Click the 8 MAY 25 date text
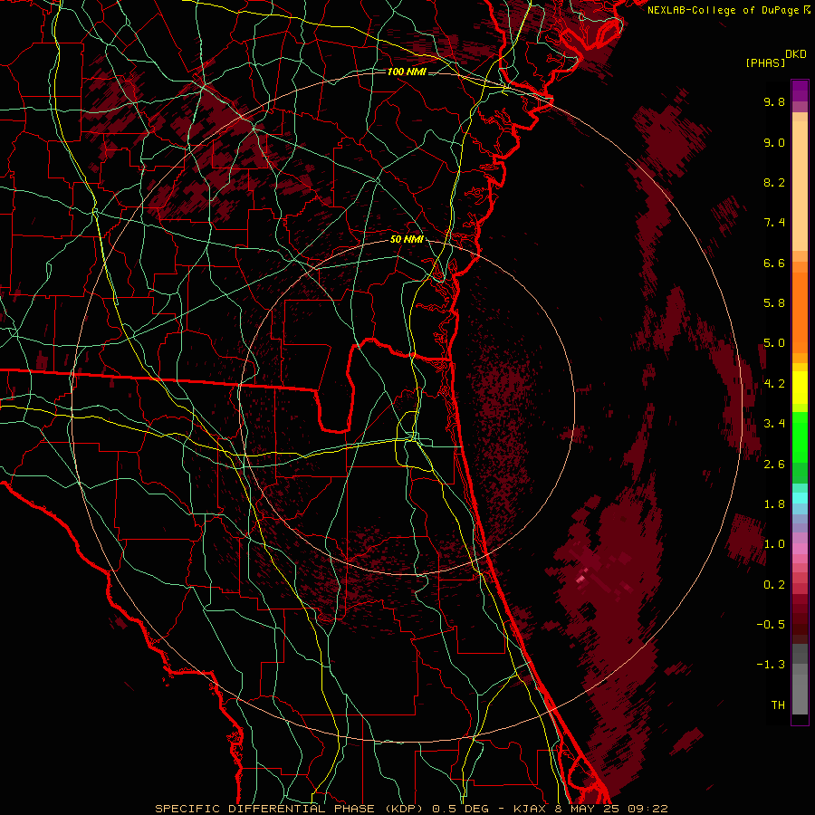This screenshot has height=815, width=815. pyautogui.click(x=586, y=809)
